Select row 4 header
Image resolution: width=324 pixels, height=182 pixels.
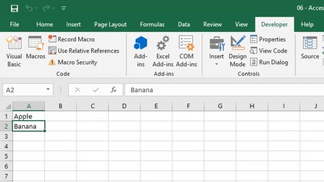pos(6,146)
